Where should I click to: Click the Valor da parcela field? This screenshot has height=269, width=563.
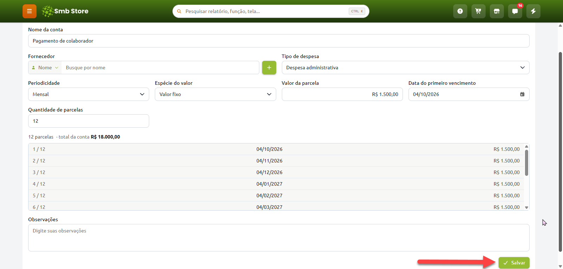point(342,94)
